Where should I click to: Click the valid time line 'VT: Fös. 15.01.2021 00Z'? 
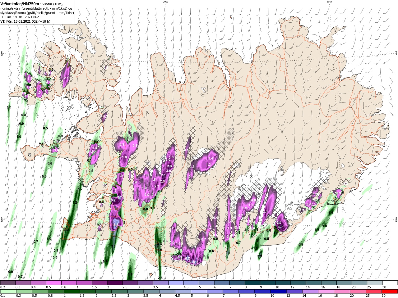19,21
